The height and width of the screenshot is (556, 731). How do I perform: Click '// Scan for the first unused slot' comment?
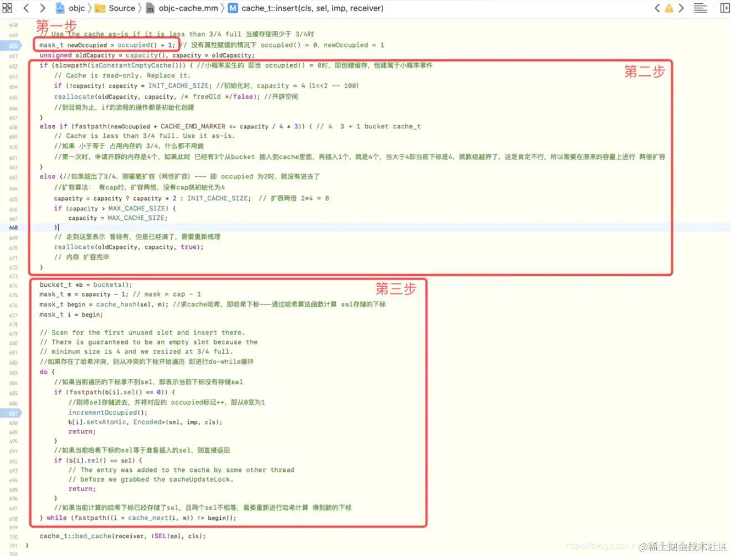[x=141, y=333]
